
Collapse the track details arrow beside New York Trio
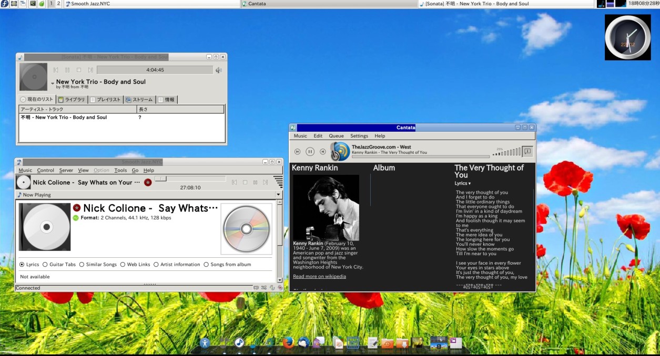(52, 82)
